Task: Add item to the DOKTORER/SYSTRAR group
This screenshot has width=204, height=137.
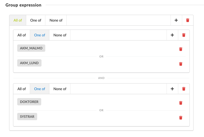Action: coord(172,89)
